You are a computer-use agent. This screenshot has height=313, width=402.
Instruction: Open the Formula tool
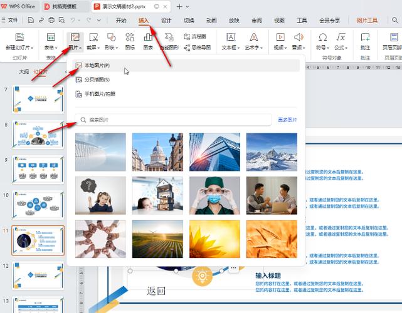[341, 38]
